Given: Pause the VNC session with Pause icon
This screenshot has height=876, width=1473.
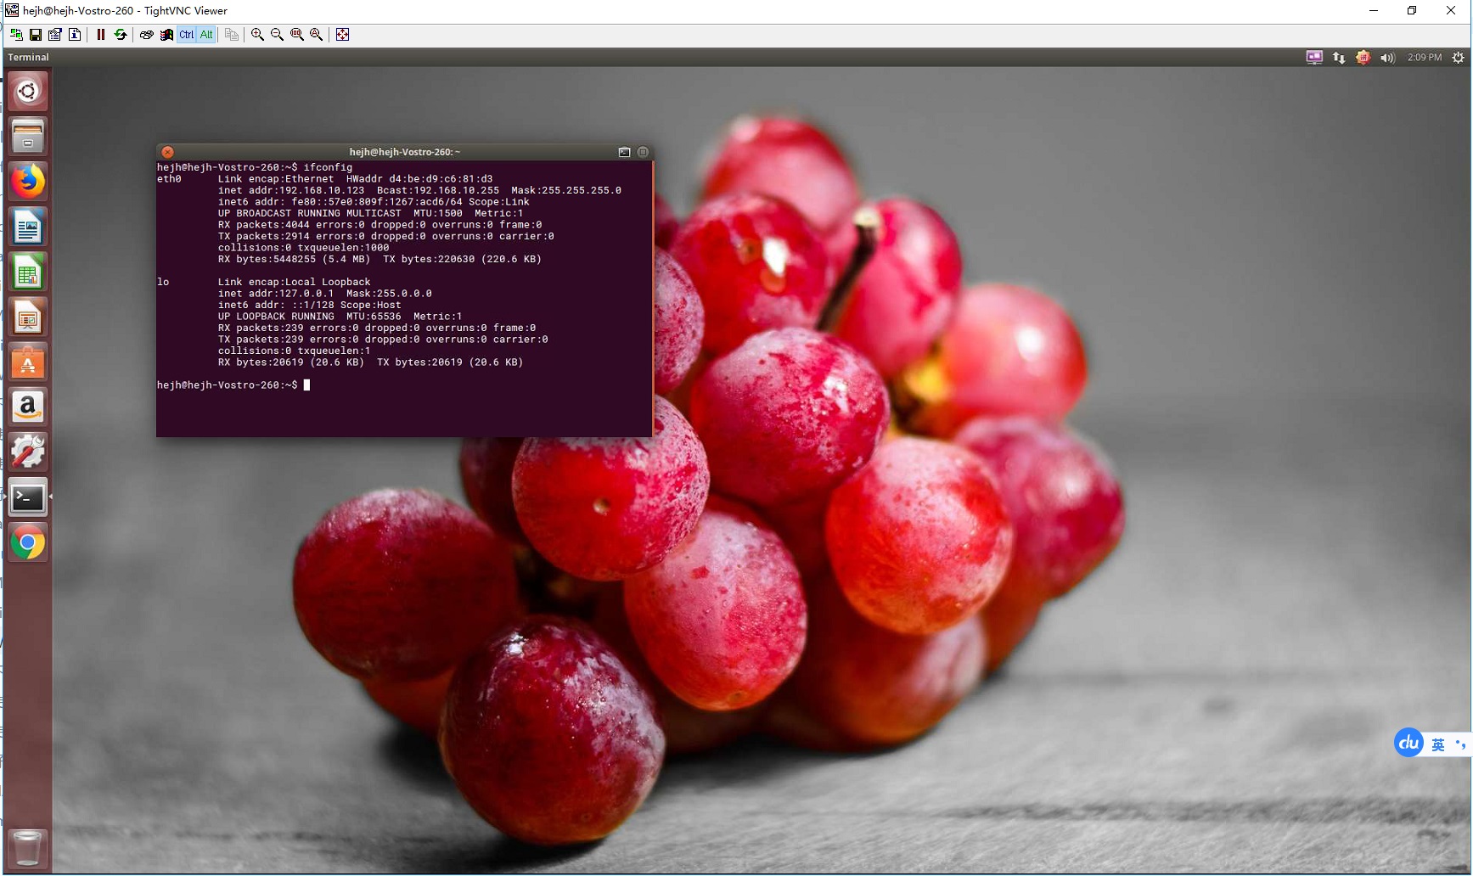Looking at the screenshot, I should coord(100,35).
